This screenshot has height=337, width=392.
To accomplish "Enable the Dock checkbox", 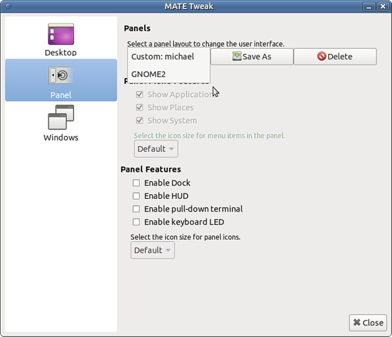I will [x=136, y=183].
